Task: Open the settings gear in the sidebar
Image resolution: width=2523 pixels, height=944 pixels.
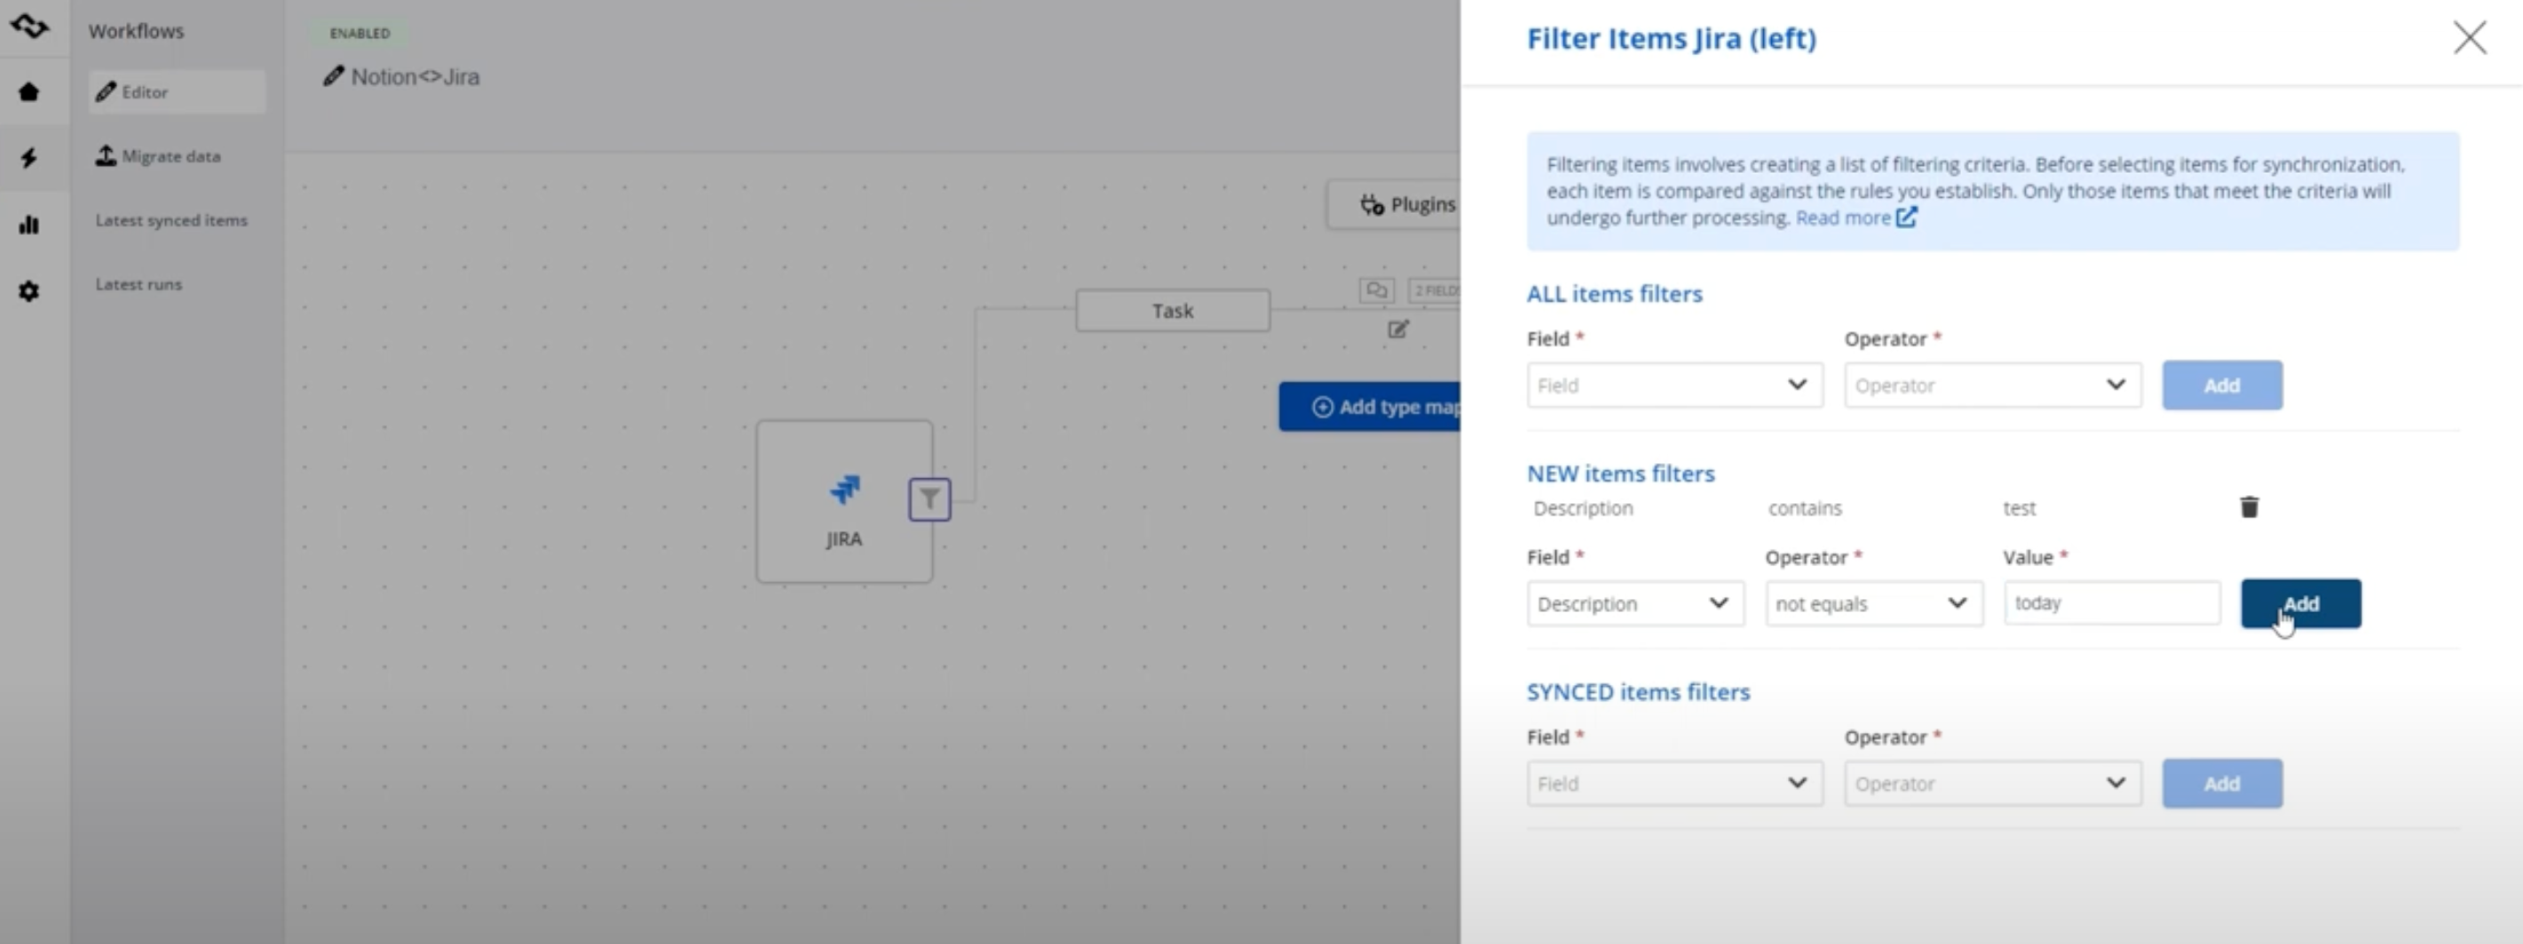Action: coord(28,291)
